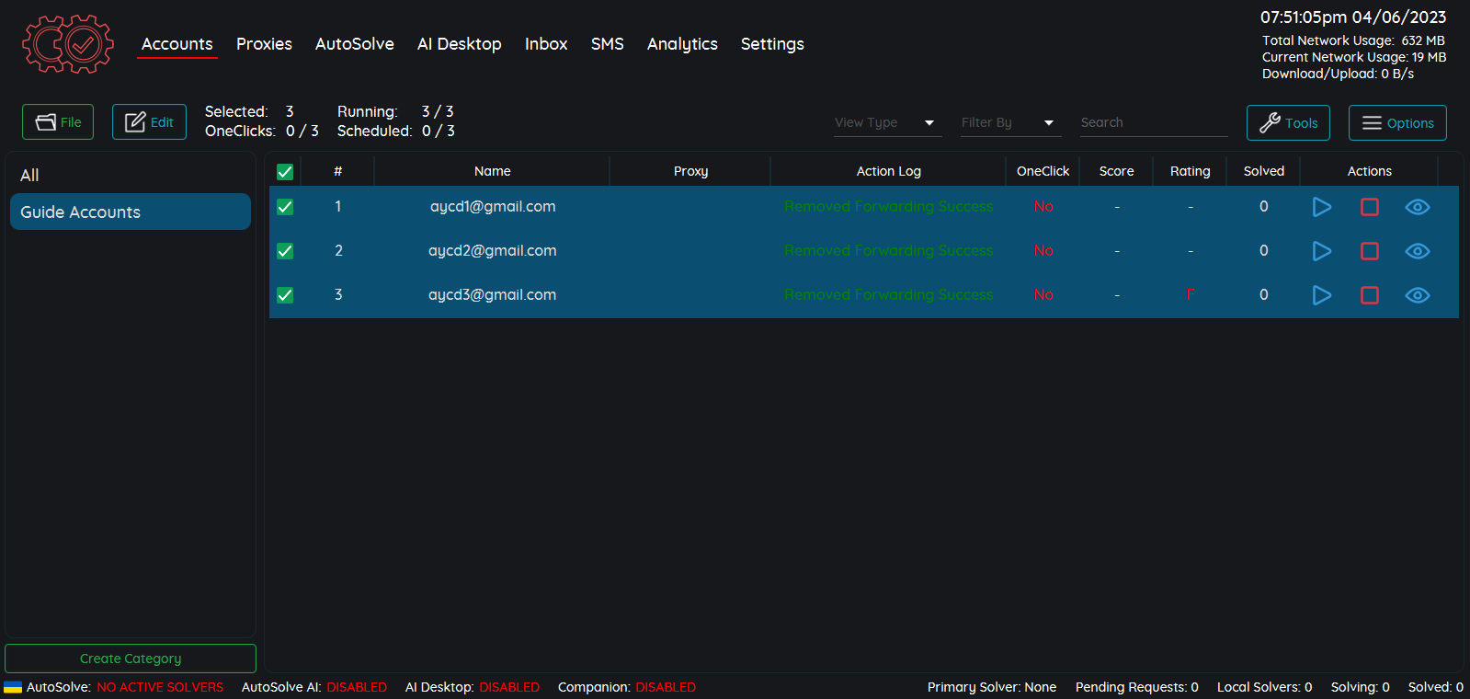Start task for aycd3@gmail.com with play icon
The height and width of the screenshot is (699, 1470).
click(x=1322, y=295)
